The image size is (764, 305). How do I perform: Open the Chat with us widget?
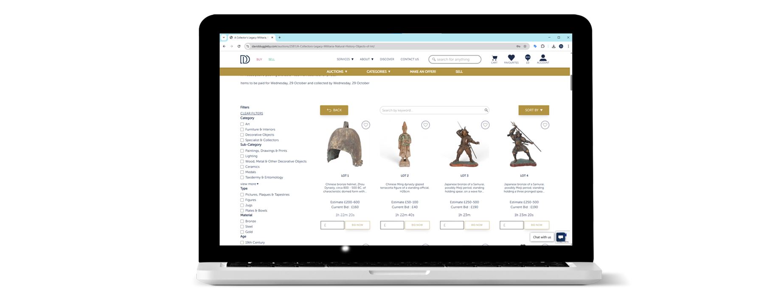click(x=561, y=237)
